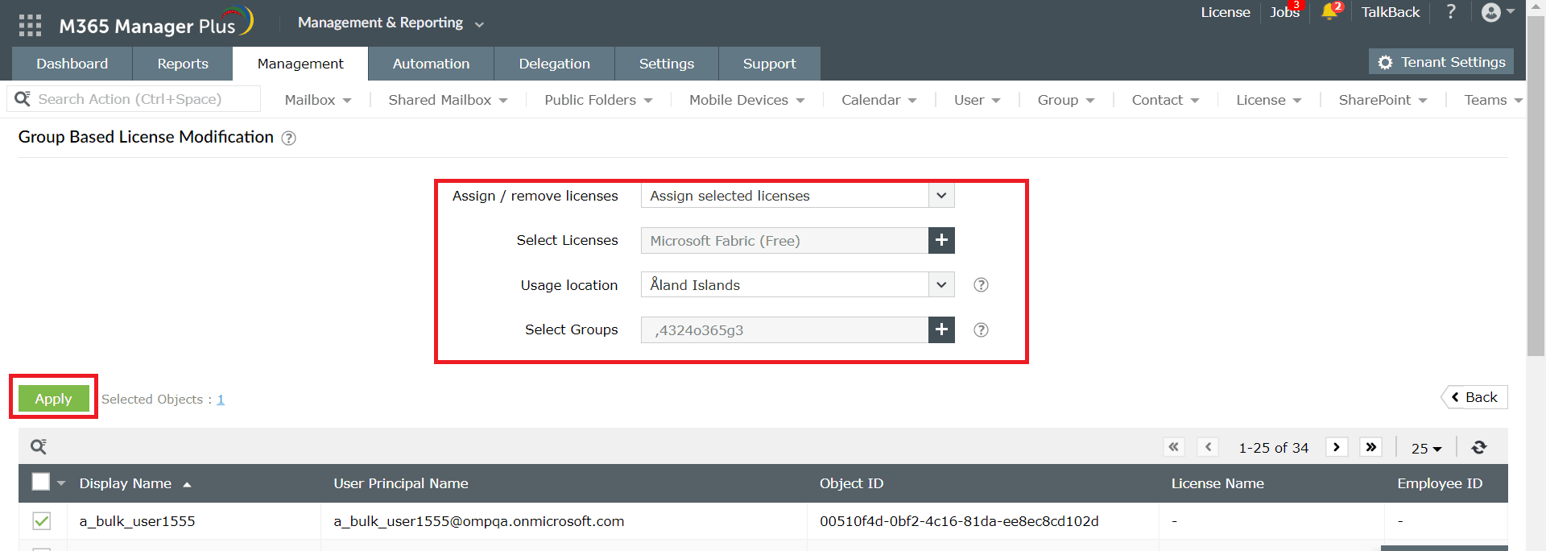Go to the last page of results

[x=1370, y=447]
